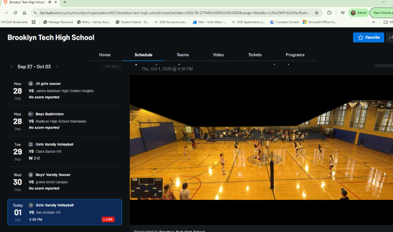This screenshot has height=232, width=393.
Task: Open the Constant Contact bookmark
Action: click(x=284, y=22)
